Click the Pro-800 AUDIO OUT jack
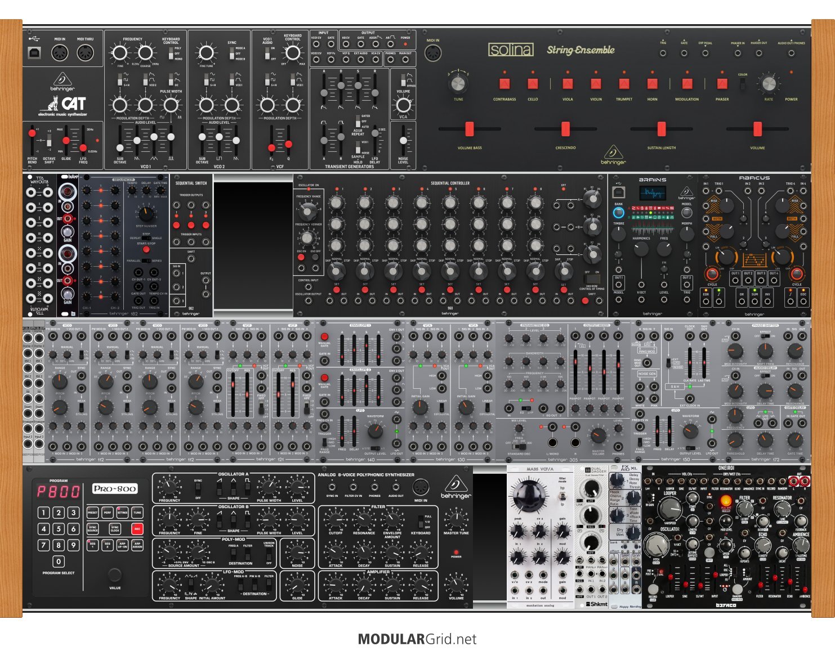The height and width of the screenshot is (651, 835). click(396, 487)
